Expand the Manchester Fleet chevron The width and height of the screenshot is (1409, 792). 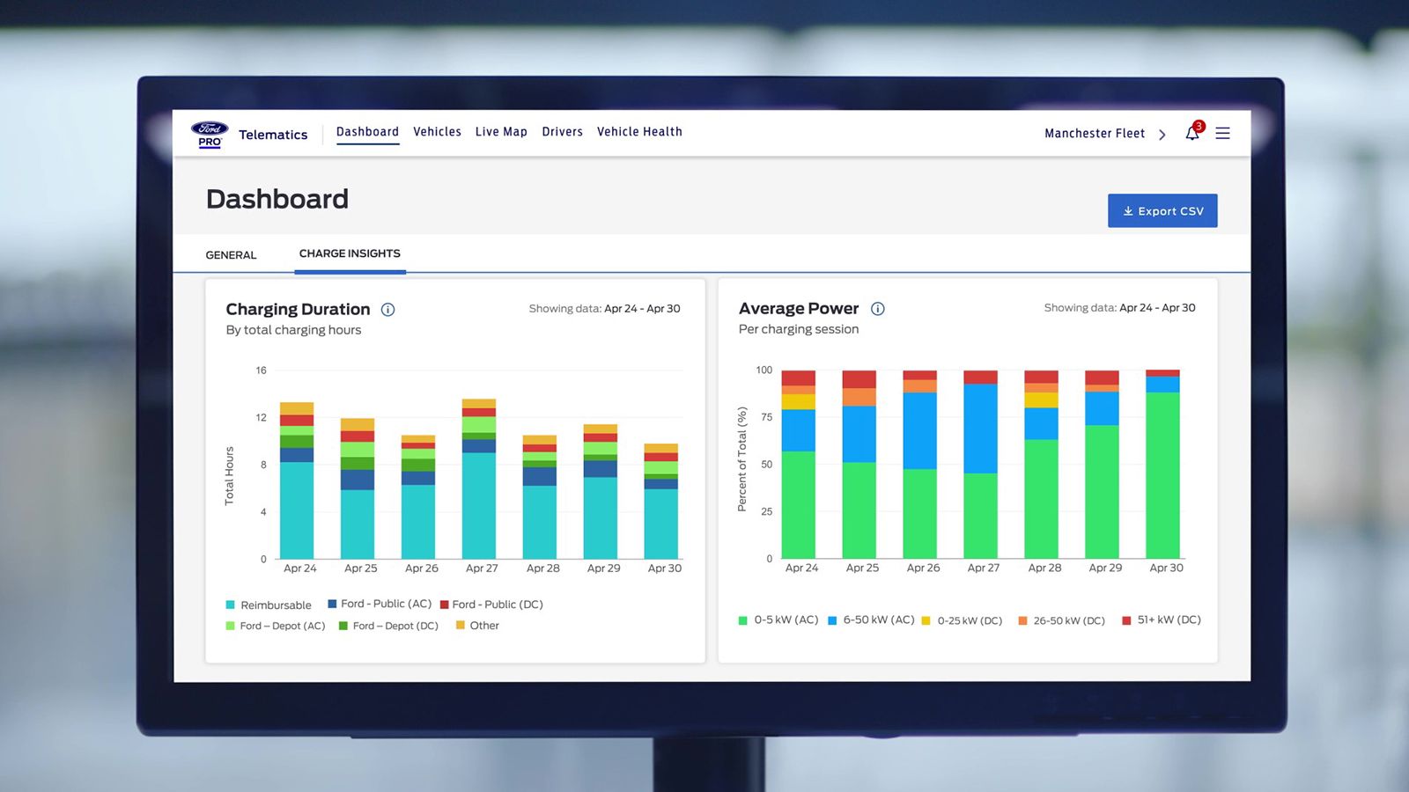pyautogui.click(x=1162, y=135)
